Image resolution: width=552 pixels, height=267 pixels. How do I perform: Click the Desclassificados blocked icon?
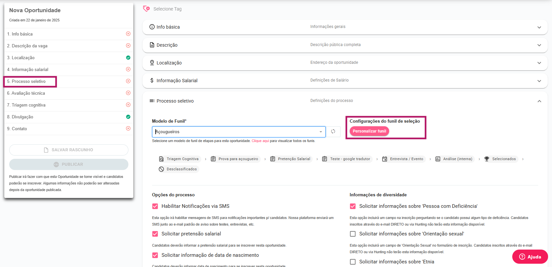click(x=161, y=169)
